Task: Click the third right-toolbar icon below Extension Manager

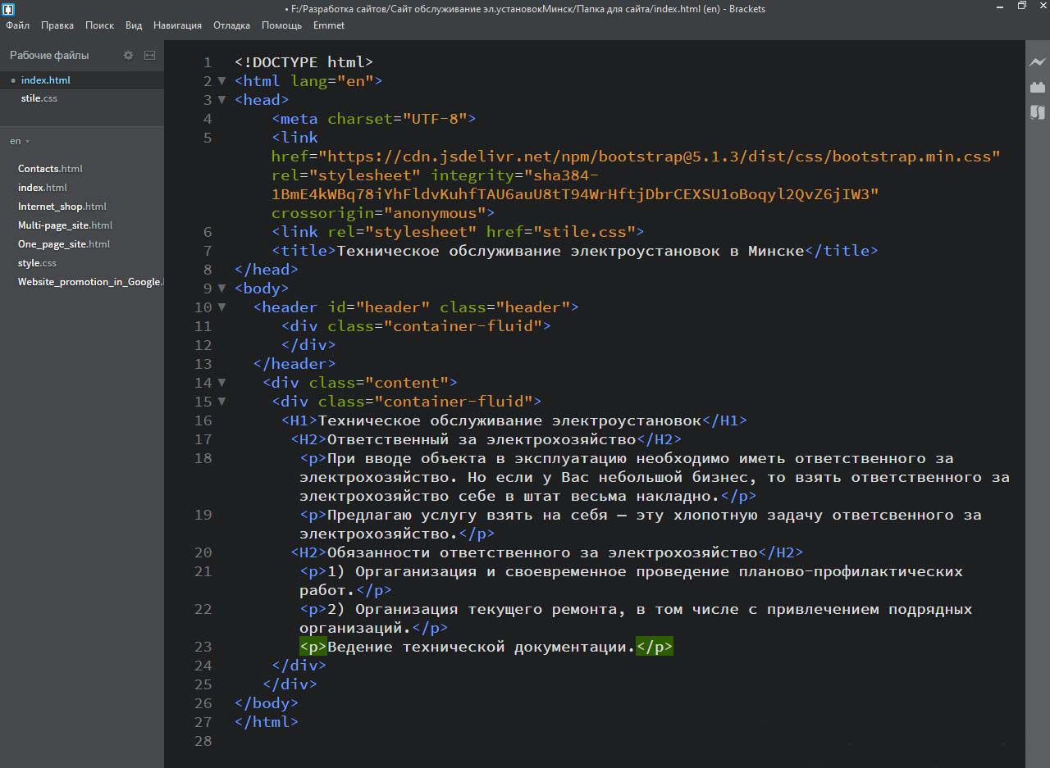Action: point(1038,112)
